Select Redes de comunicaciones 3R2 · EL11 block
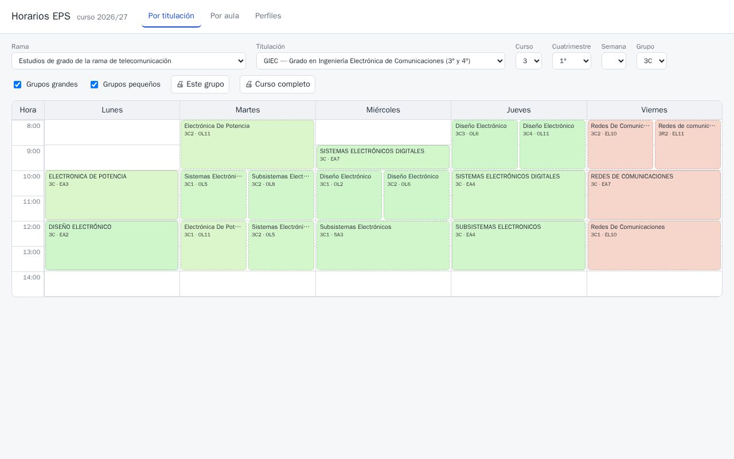The image size is (734, 459). (x=688, y=145)
